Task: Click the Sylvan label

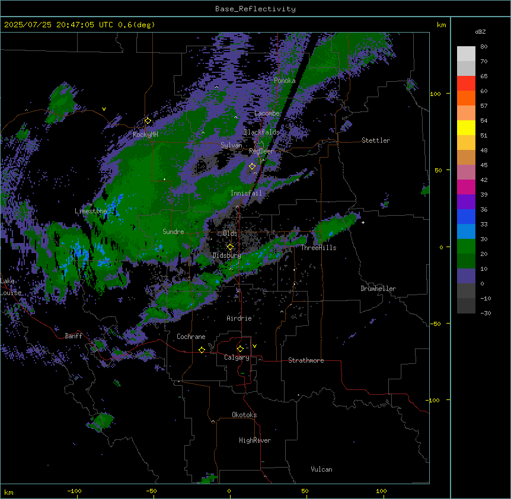Action: coord(231,145)
